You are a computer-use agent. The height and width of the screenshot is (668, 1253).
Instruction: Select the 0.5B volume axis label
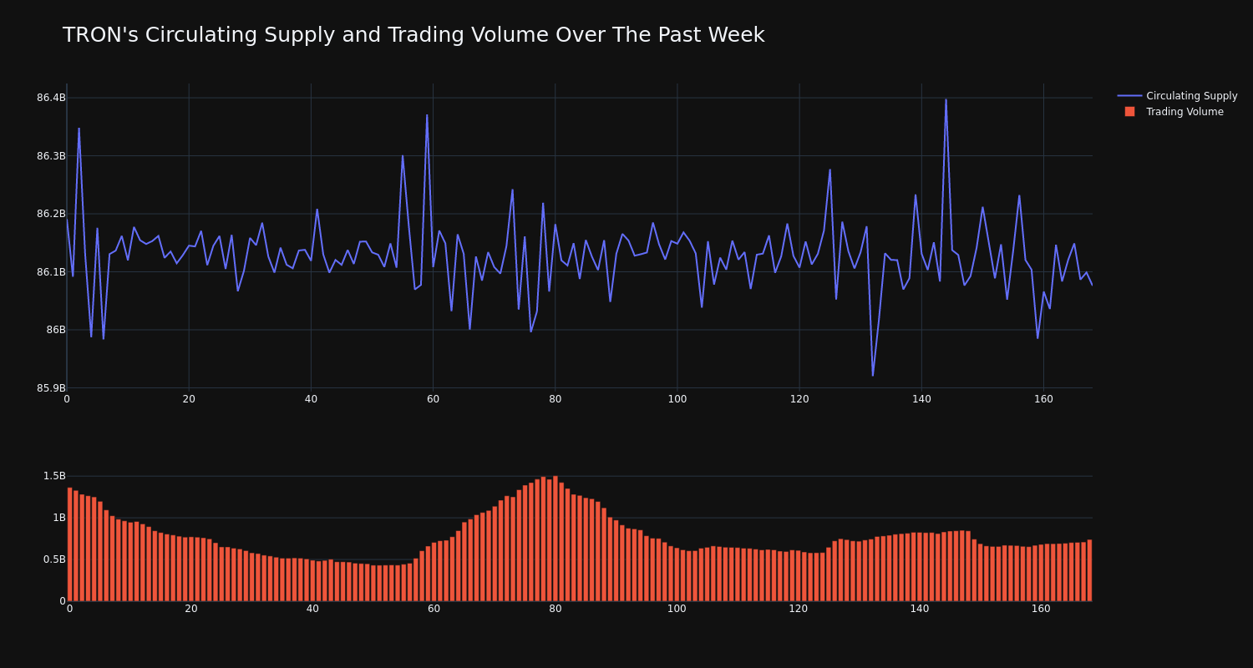click(x=54, y=559)
